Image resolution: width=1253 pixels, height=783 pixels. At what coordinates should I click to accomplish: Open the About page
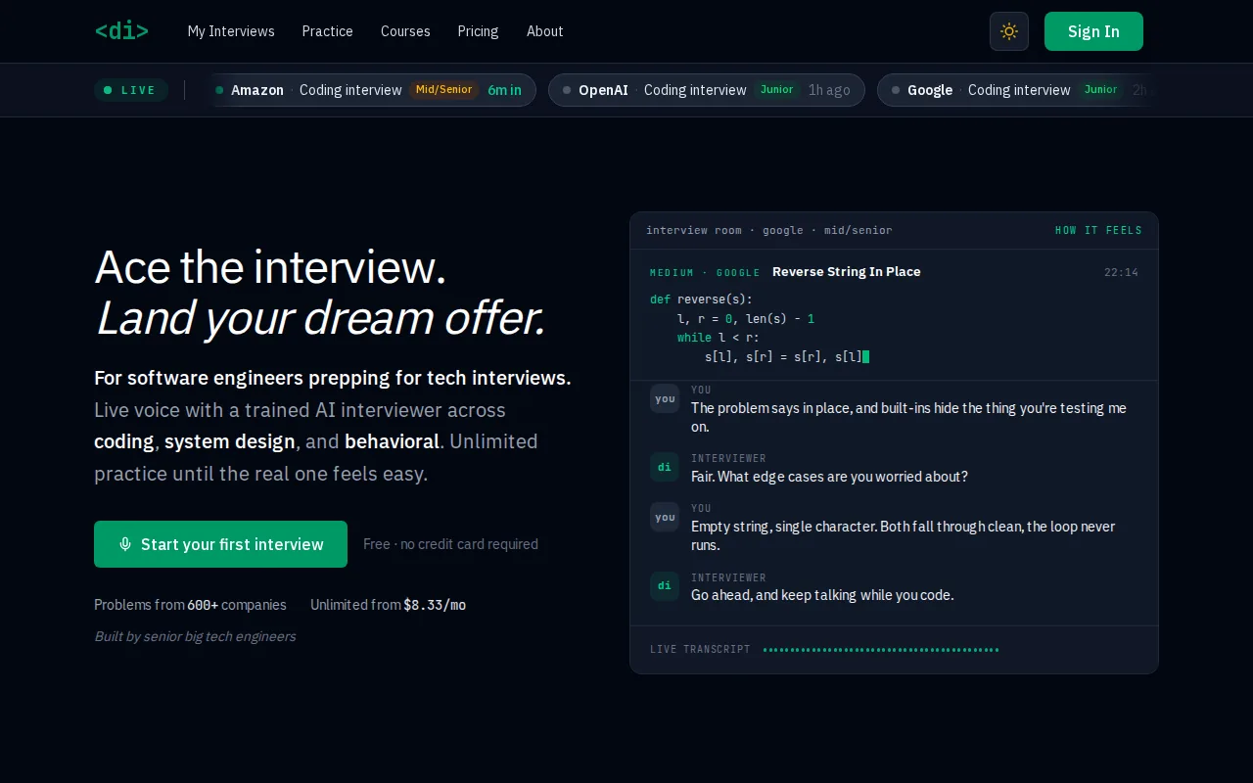pyautogui.click(x=545, y=31)
